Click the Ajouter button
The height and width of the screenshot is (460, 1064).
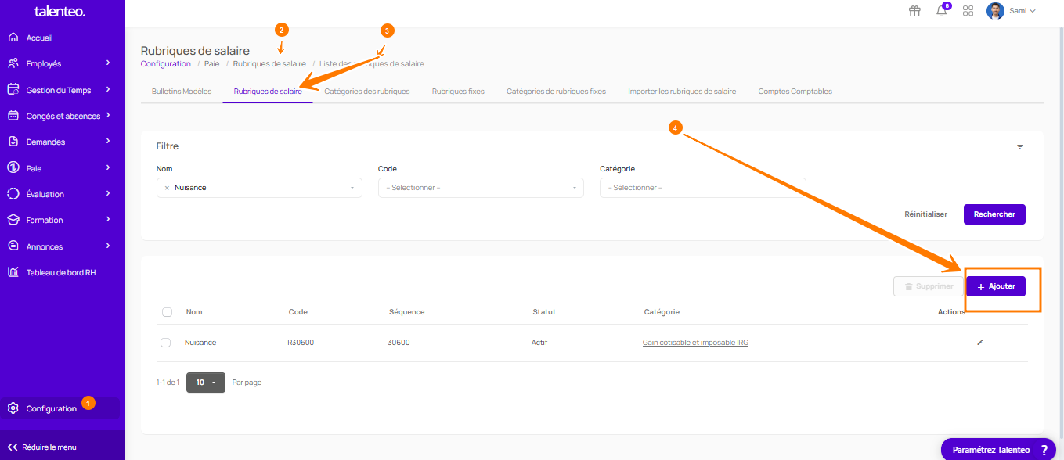coord(995,286)
